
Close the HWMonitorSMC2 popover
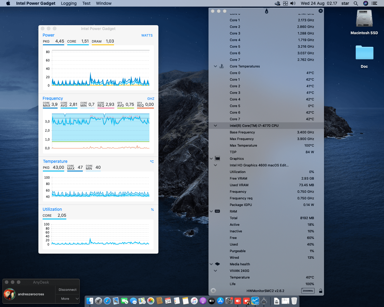[x=321, y=11]
